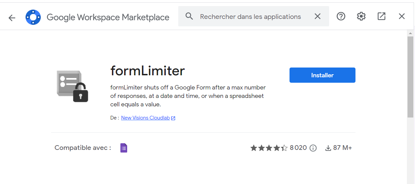This screenshot has width=415, height=184.
Task: Click the rating info icon
Action: (x=313, y=148)
